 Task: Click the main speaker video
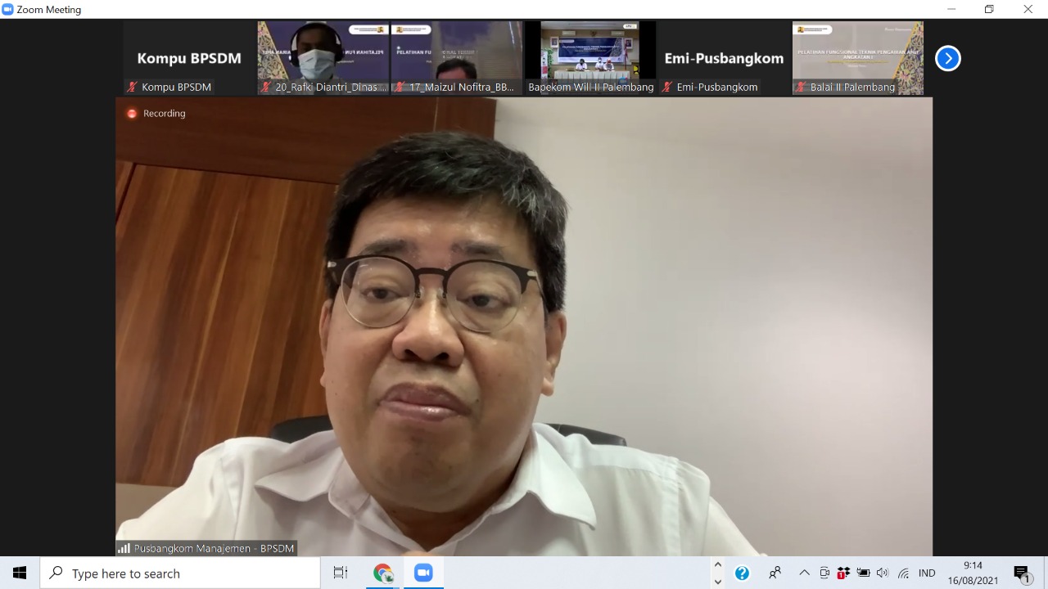524,327
